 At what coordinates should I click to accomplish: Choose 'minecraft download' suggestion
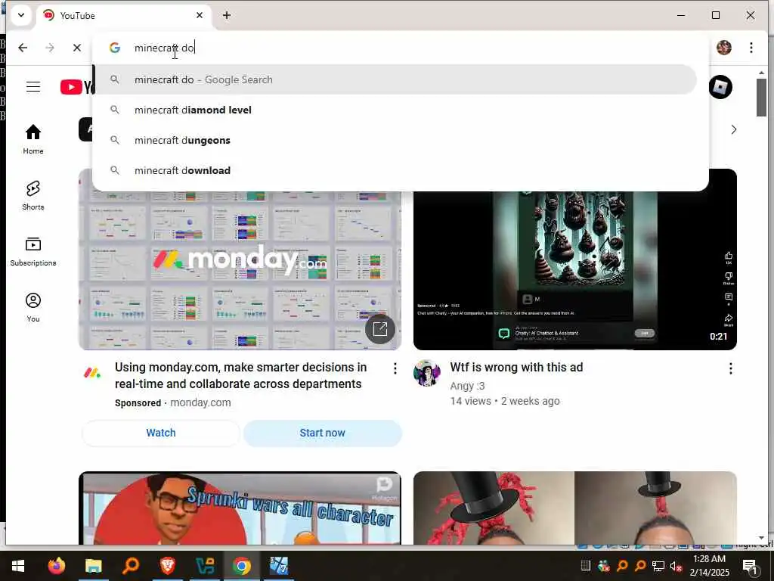click(x=395, y=170)
